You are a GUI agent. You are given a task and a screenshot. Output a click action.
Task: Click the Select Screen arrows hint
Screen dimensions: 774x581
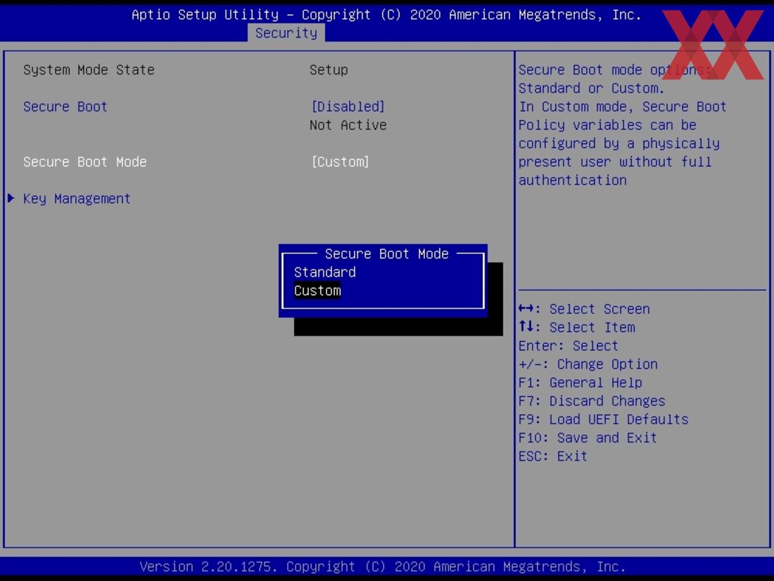pos(584,309)
